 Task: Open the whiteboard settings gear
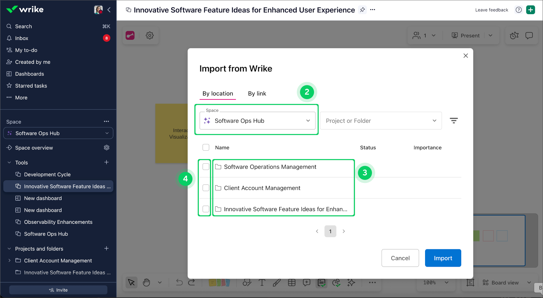click(x=150, y=36)
